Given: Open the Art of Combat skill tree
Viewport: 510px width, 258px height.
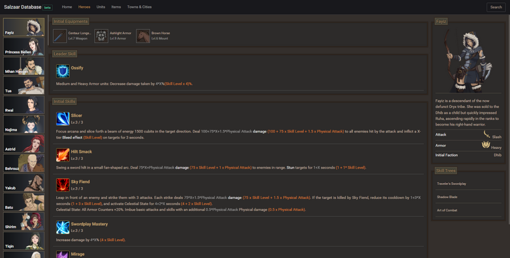Looking at the screenshot, I should point(447,210).
